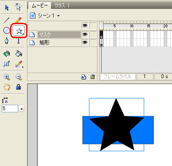Click the zoom in magnifier
This screenshot has width=172, height=166.
[7, 77]
